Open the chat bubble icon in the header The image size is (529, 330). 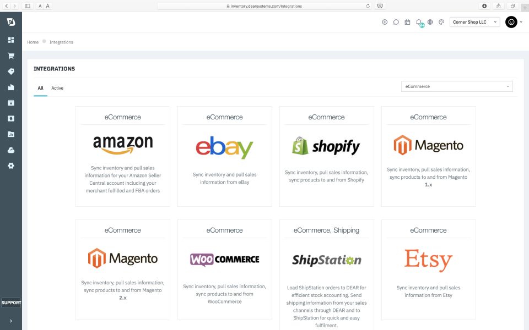pos(396,22)
